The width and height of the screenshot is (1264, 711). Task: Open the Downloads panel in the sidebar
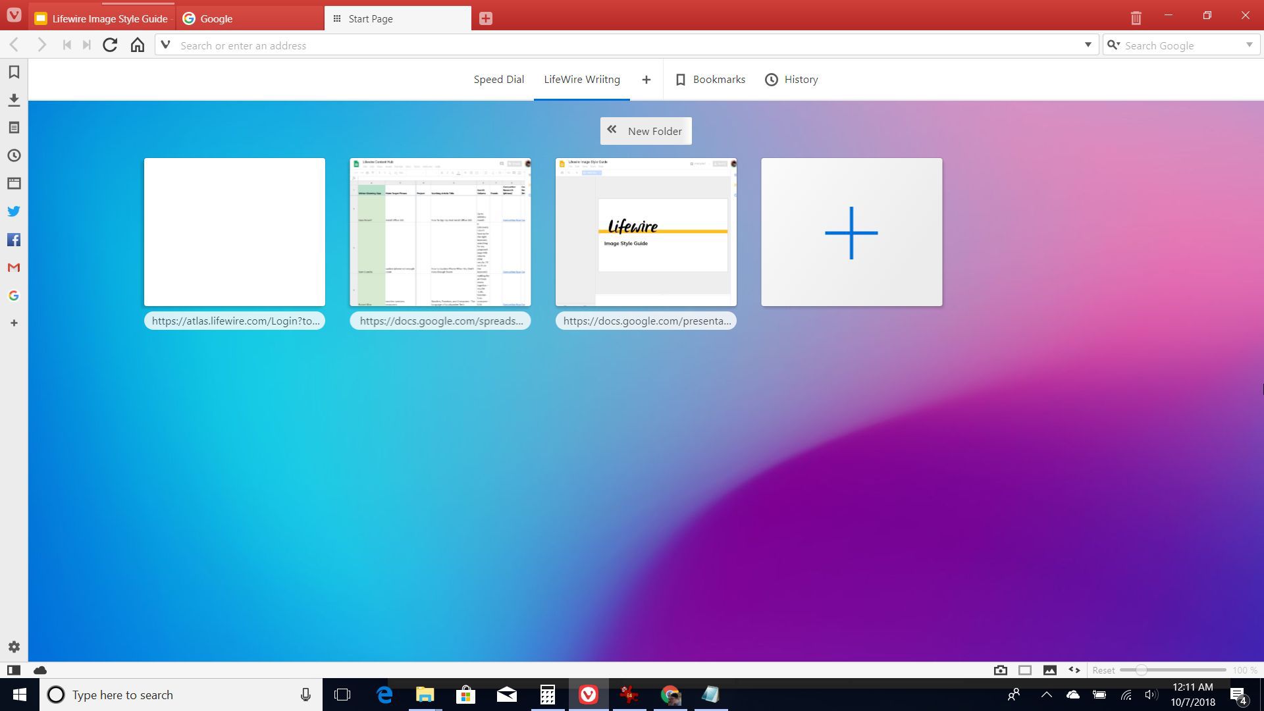pos(14,100)
